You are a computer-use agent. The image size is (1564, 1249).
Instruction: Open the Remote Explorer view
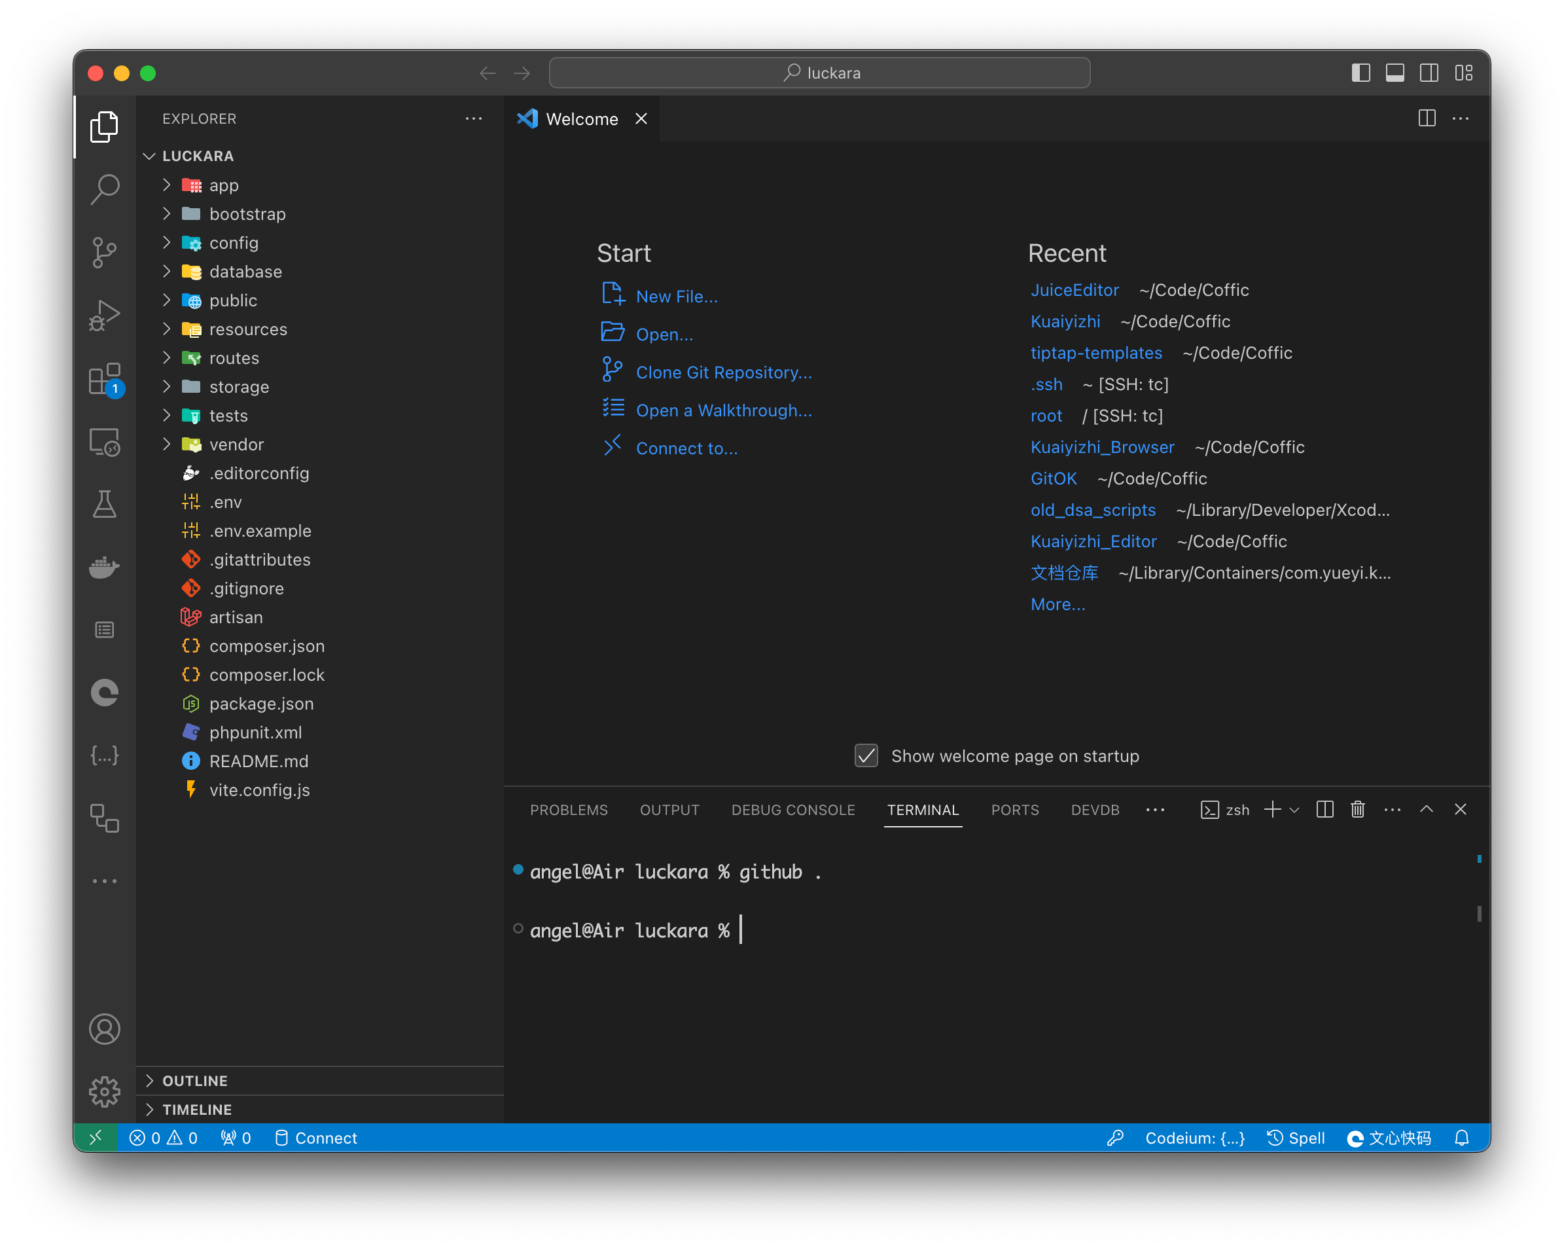(x=105, y=441)
